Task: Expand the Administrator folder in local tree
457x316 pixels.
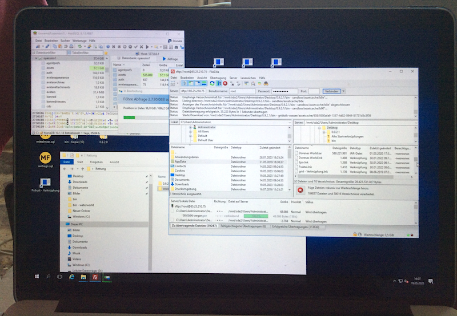Action: [190, 127]
